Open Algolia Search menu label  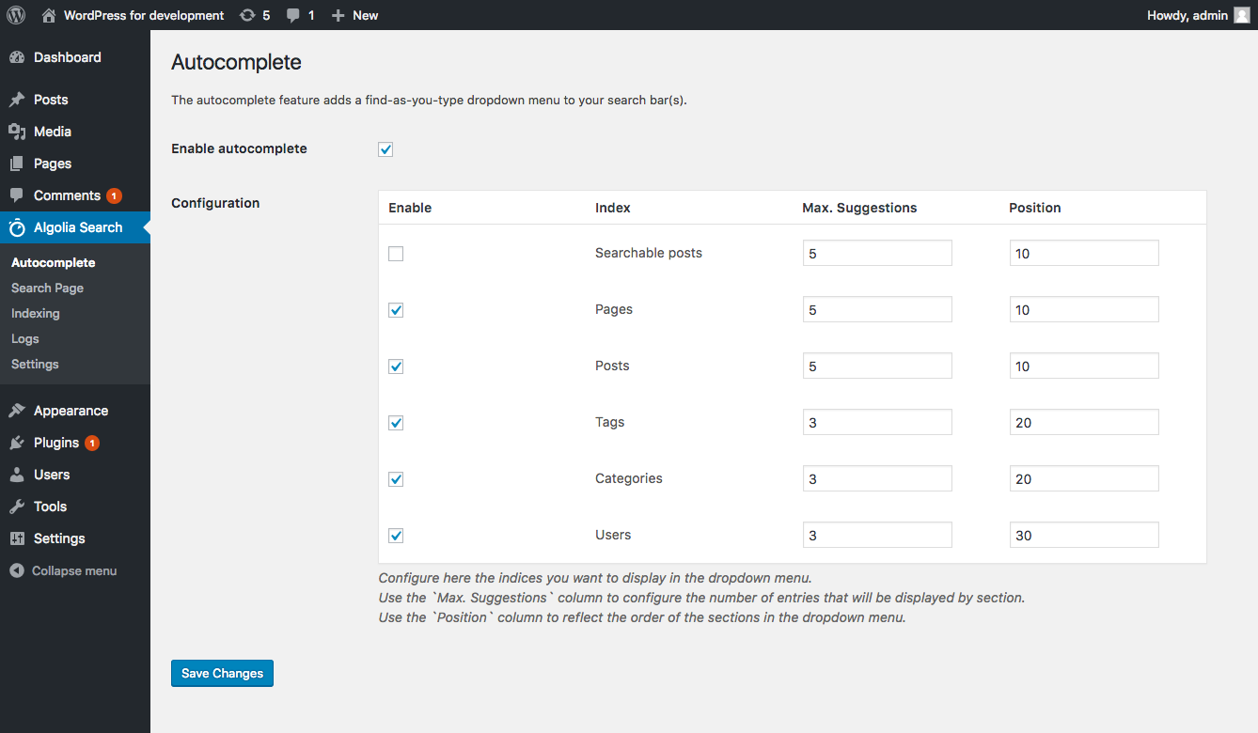78,227
